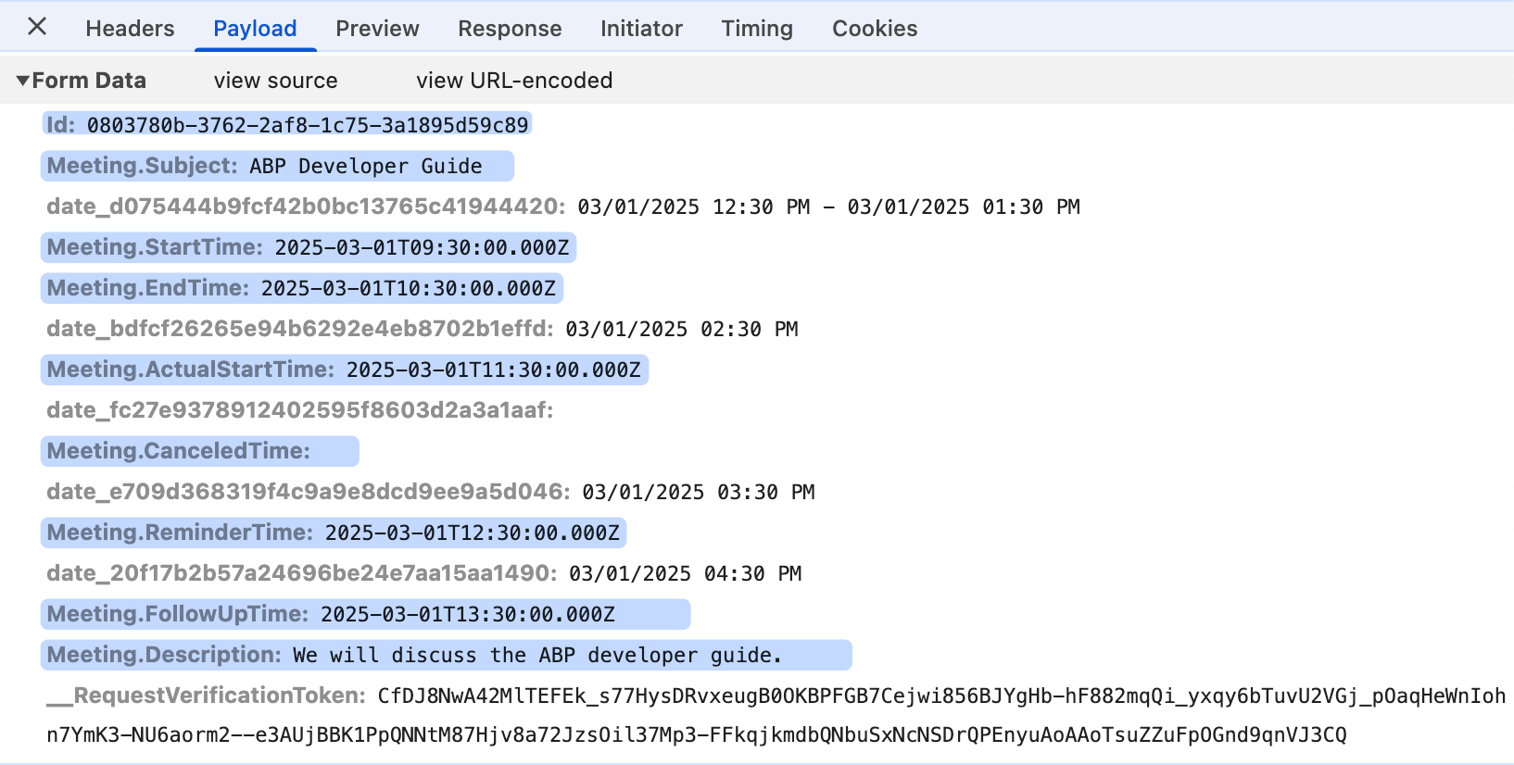Open the Initiator tab

click(641, 29)
